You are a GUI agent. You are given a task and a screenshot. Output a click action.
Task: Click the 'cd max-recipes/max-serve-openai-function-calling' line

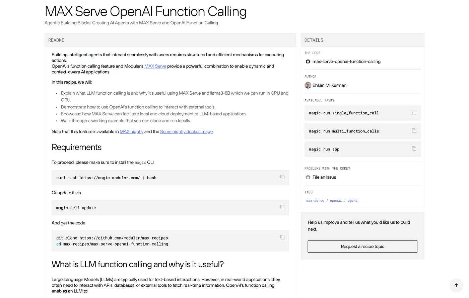[x=112, y=244]
